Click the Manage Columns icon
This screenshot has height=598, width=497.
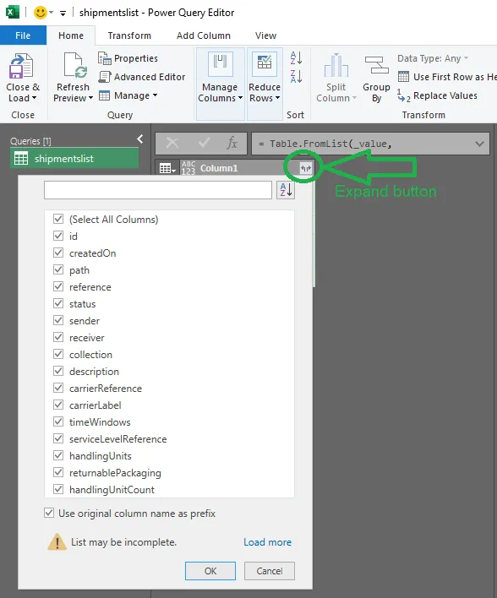click(x=221, y=63)
